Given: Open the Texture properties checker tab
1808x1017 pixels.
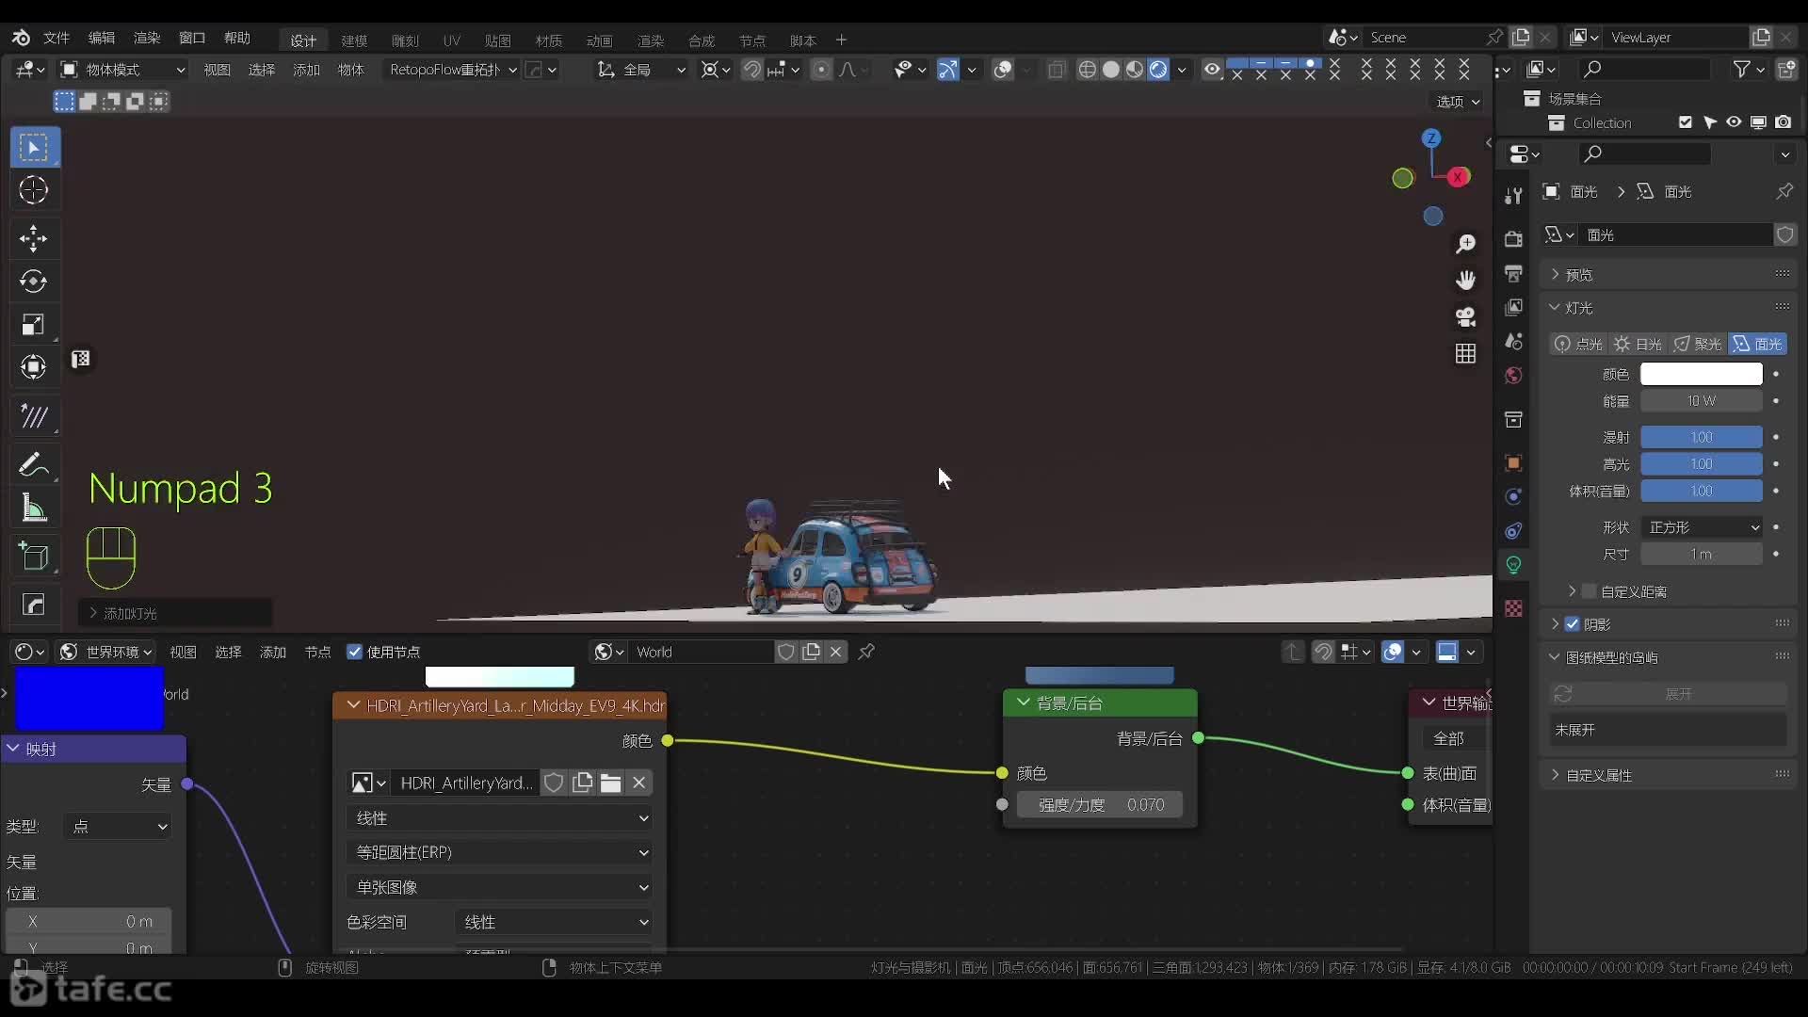Looking at the screenshot, I should pos(1513,608).
